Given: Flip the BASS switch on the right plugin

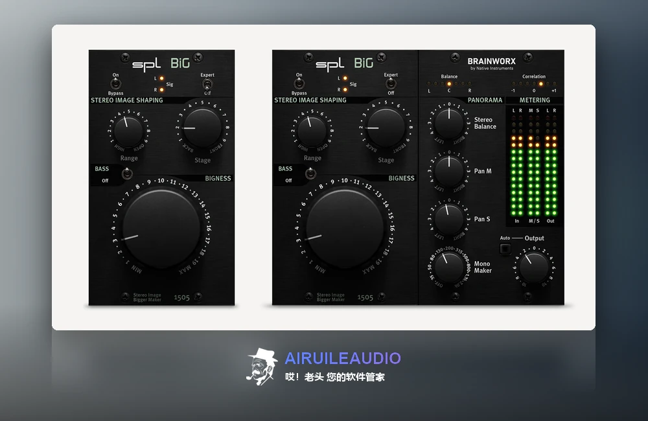Looking at the screenshot, I should (311, 174).
